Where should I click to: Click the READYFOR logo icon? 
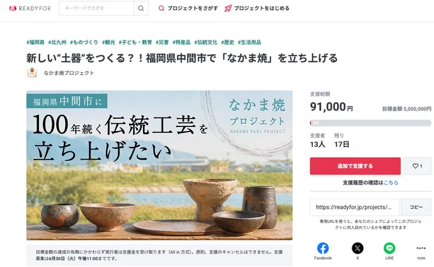point(13,8)
